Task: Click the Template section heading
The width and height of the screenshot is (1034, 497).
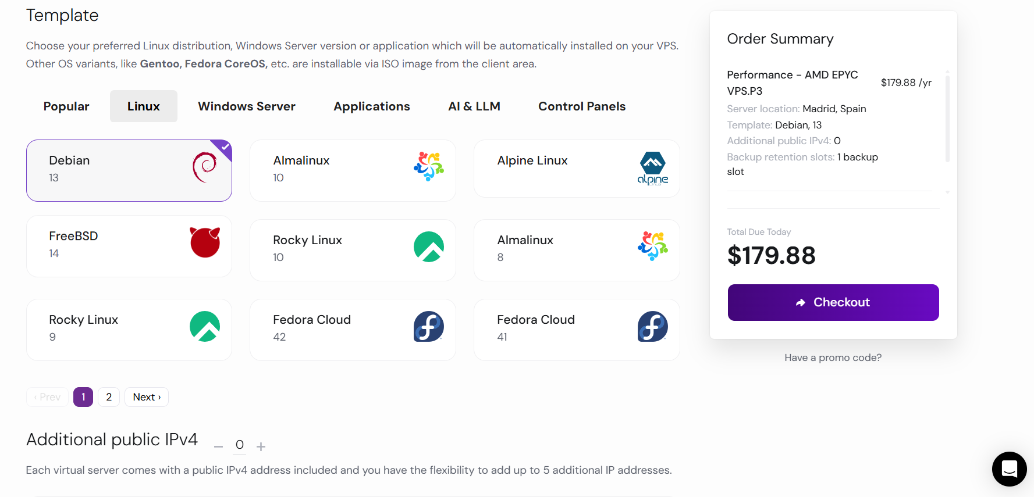Action: point(62,15)
